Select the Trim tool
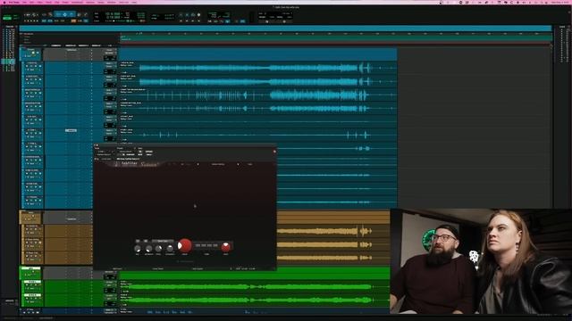 coord(58,14)
